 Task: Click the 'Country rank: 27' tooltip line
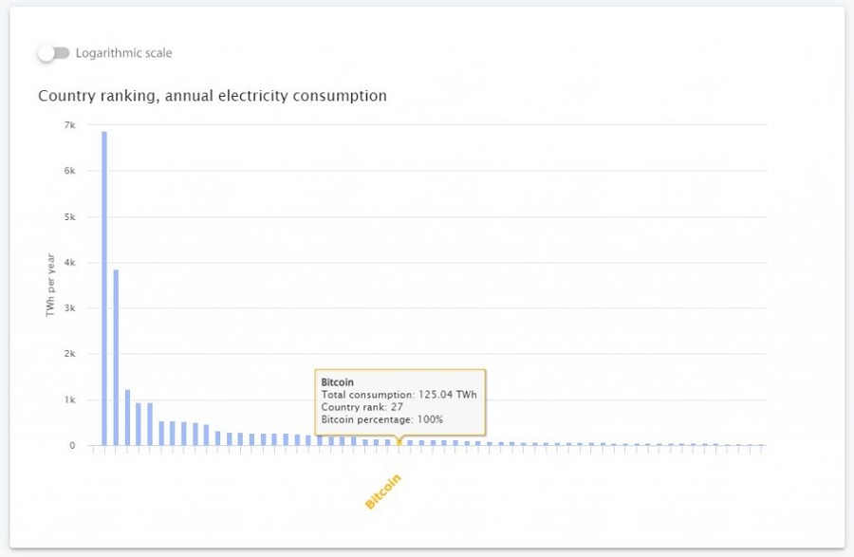tap(363, 406)
